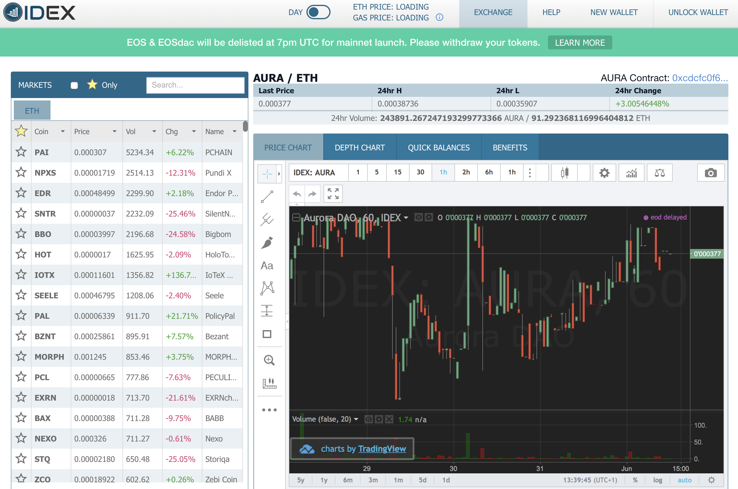Sort markets by Chg dropdown arrow
This screenshot has height=489, width=738.
tap(194, 131)
